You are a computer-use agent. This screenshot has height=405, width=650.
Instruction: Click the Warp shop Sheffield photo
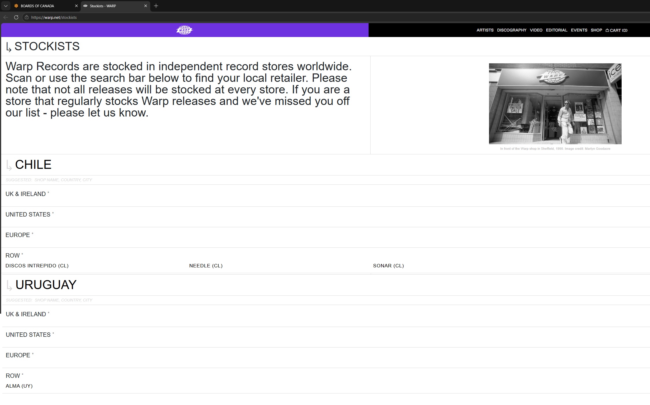point(555,103)
